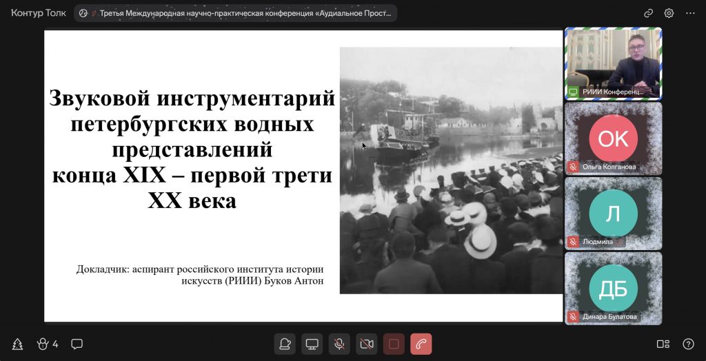Screen dimensions: 706x361
Task: Select Динара Булатова participant tile
Action: tap(613, 288)
